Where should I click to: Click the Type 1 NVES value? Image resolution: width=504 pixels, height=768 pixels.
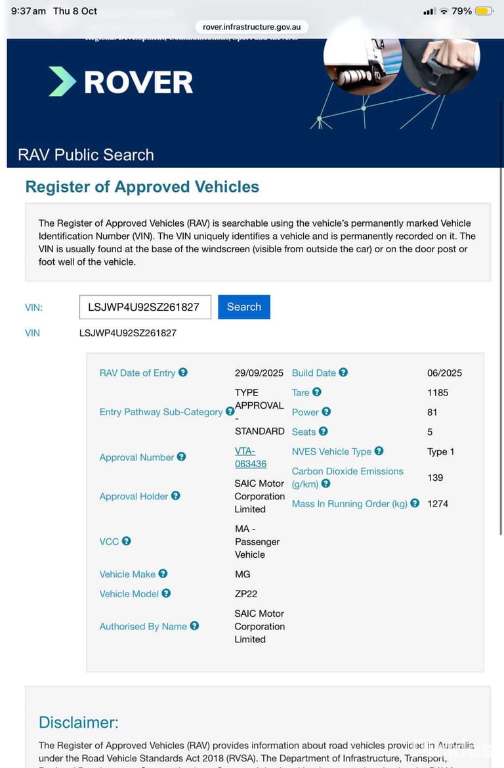[440, 451]
